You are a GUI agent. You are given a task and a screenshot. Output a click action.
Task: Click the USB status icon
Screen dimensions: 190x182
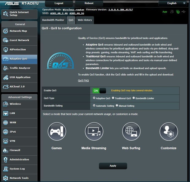[x=184, y=12]
